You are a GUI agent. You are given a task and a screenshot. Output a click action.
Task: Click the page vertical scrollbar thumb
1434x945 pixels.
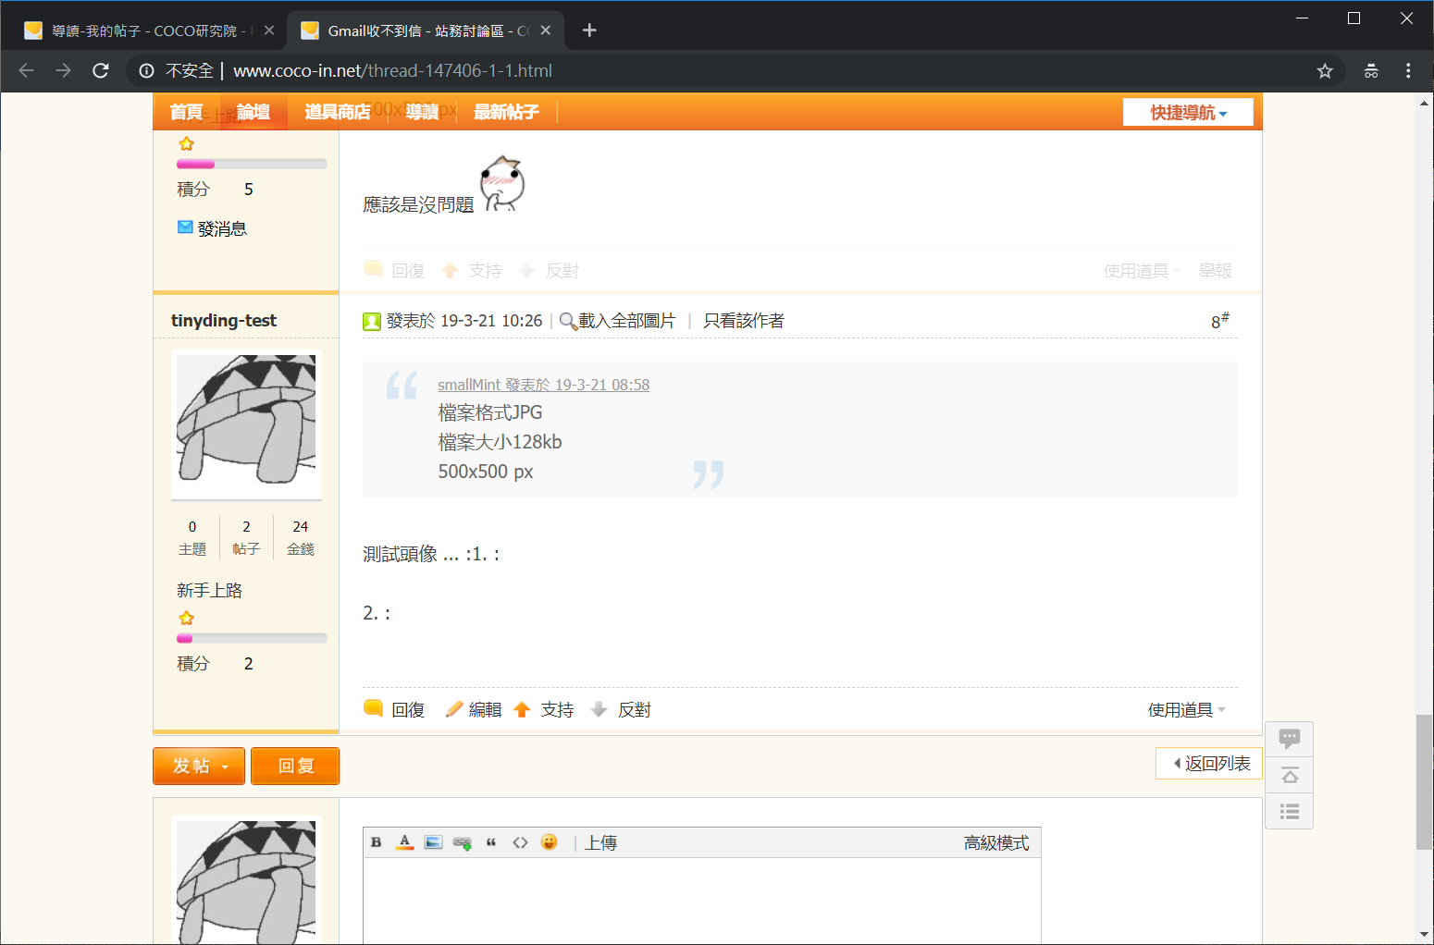point(1425,781)
